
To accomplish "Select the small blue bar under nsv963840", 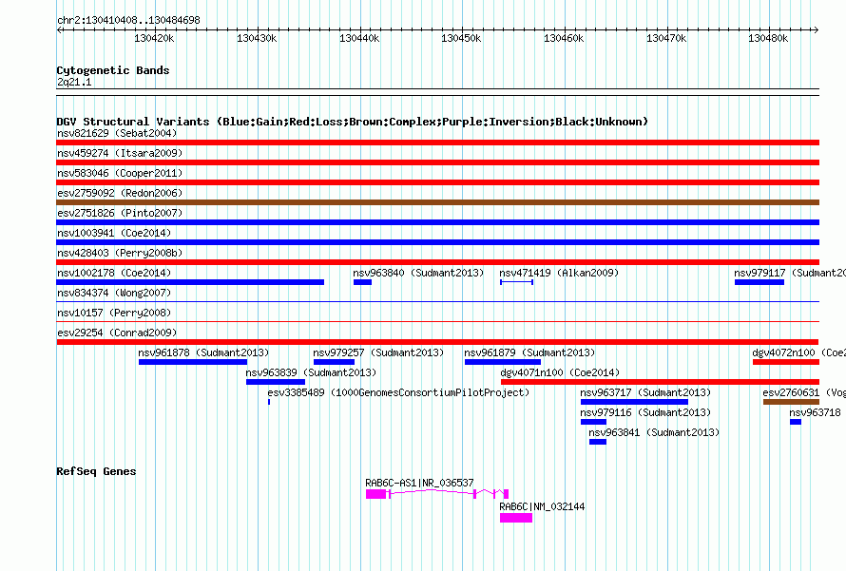I will (x=362, y=282).
